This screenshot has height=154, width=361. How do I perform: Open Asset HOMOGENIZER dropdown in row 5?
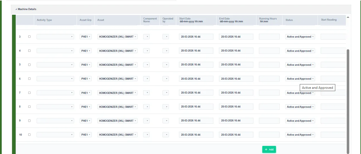pyautogui.click(x=117, y=65)
